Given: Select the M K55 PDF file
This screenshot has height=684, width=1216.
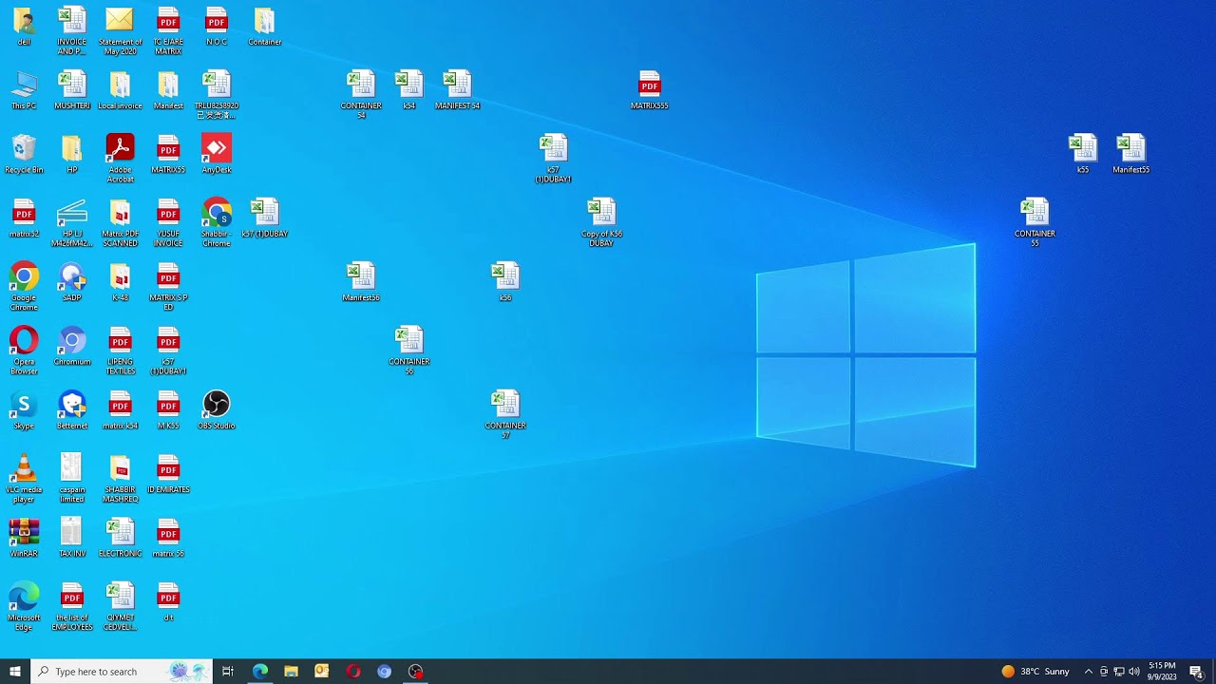Looking at the screenshot, I should pyautogui.click(x=168, y=409).
